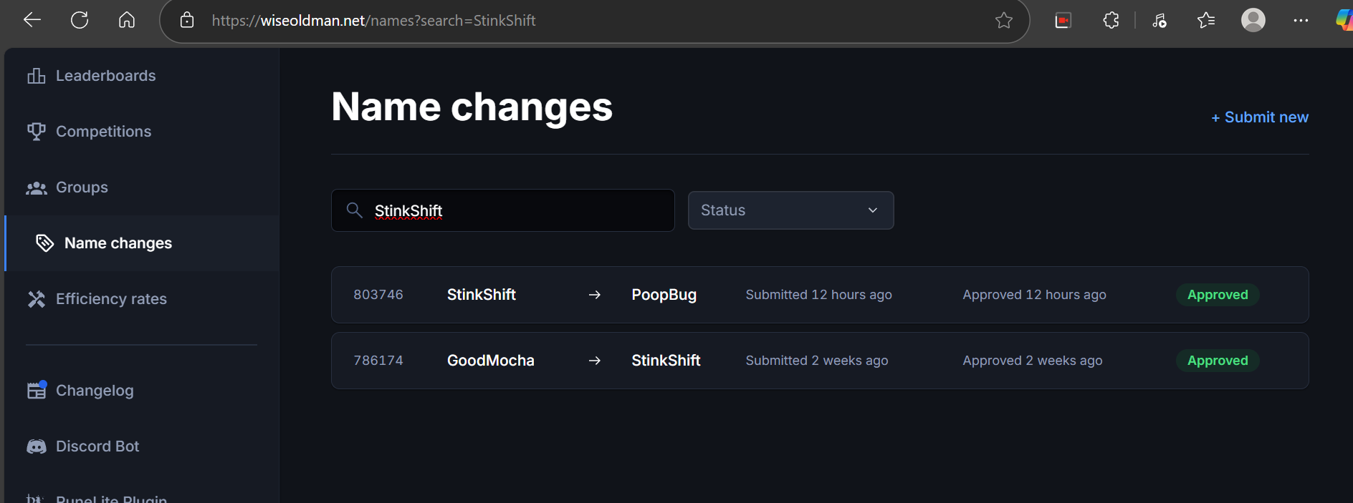Click the StinkShift search input field
Viewport: 1353px width, 503px height.
click(x=502, y=210)
